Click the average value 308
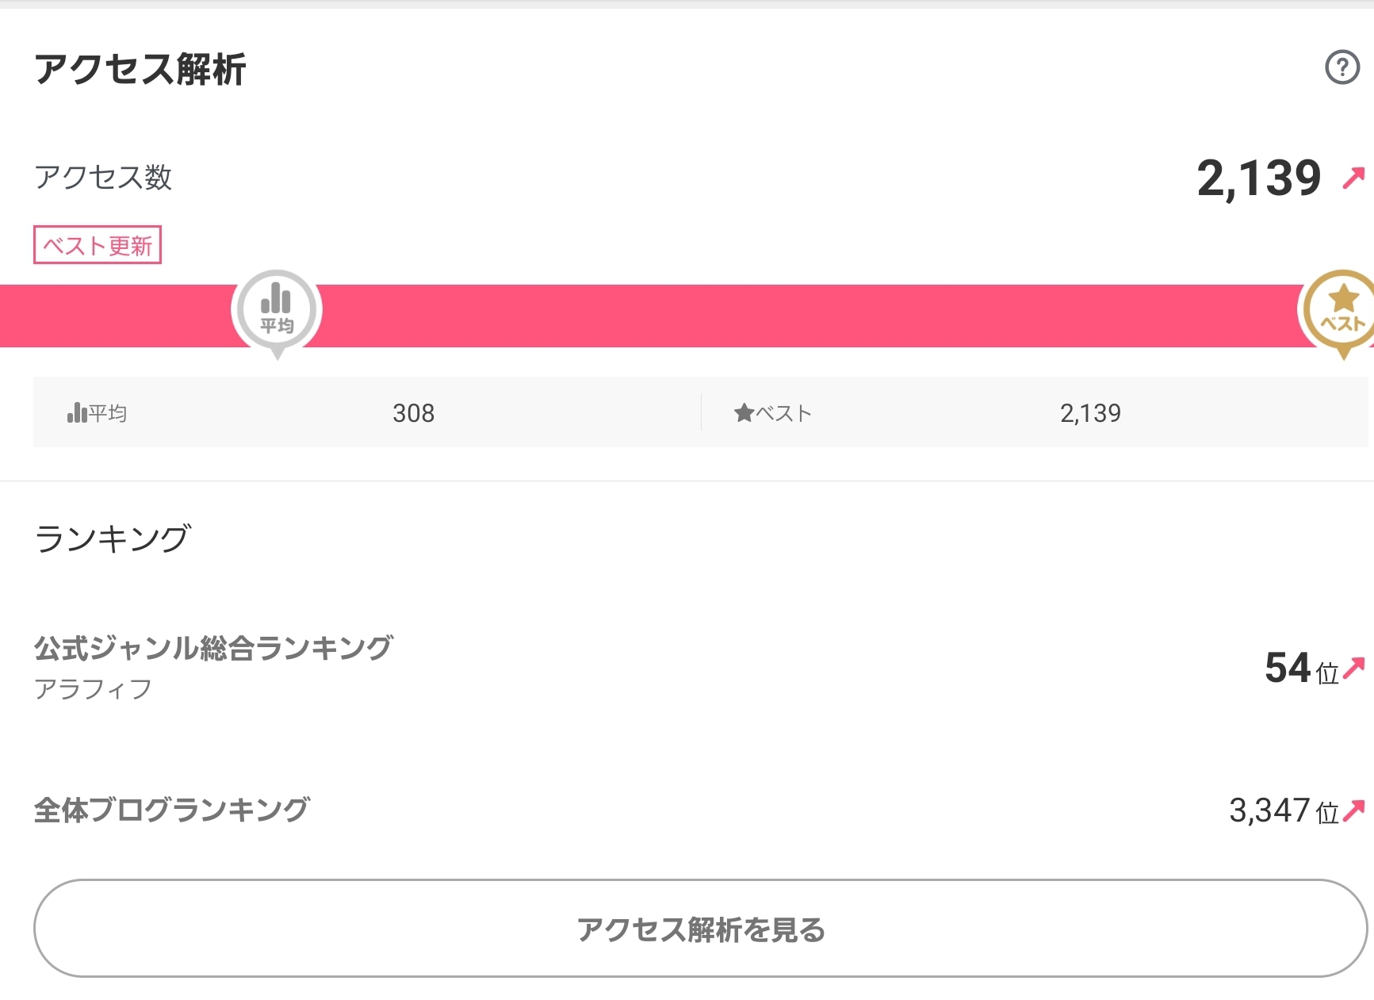 click(413, 413)
